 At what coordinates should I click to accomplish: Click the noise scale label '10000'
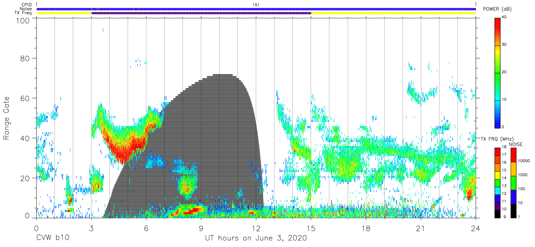525,161
